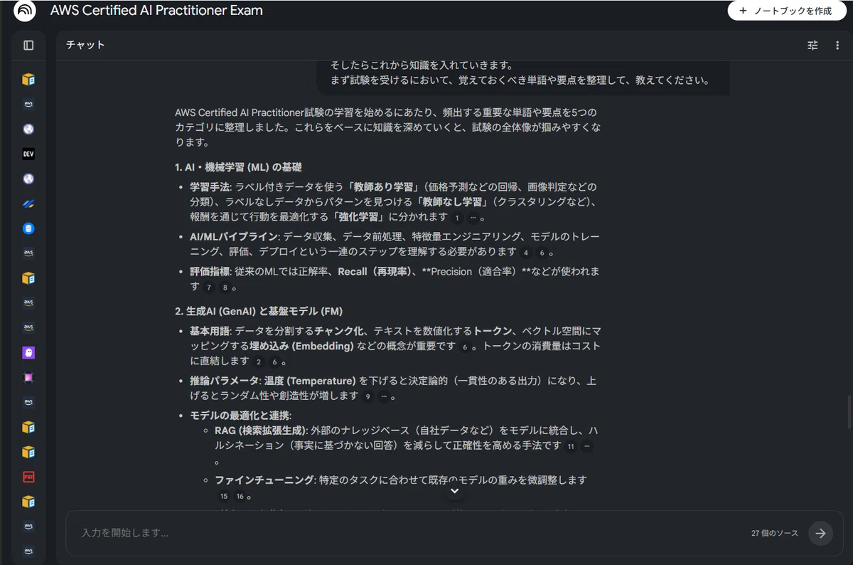Click the 27 個のソース source count

pyautogui.click(x=774, y=533)
